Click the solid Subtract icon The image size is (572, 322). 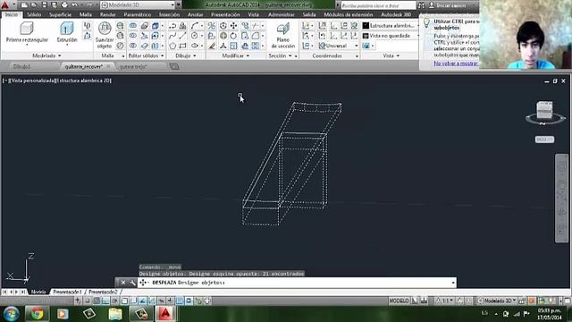point(133,36)
